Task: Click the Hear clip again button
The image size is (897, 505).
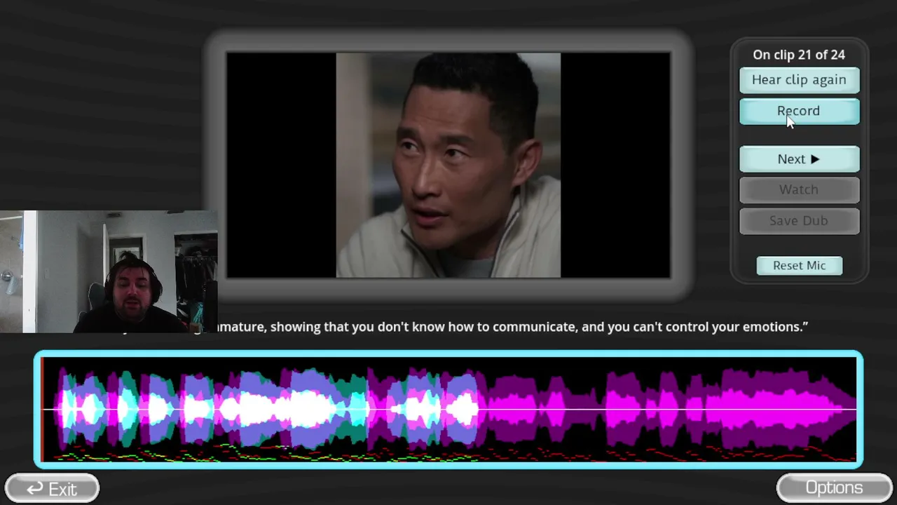Action: (x=799, y=80)
